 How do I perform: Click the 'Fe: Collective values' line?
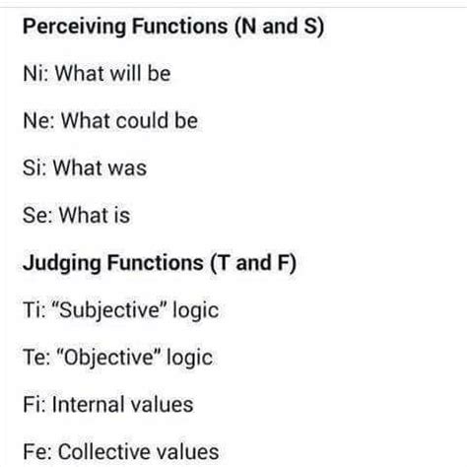(x=121, y=451)
